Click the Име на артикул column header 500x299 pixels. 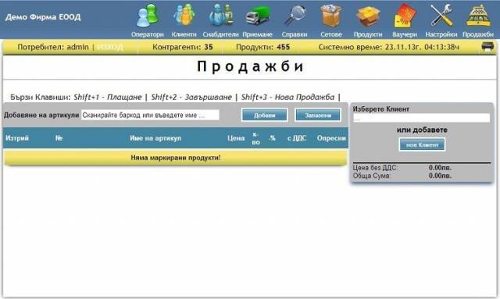[155, 138]
